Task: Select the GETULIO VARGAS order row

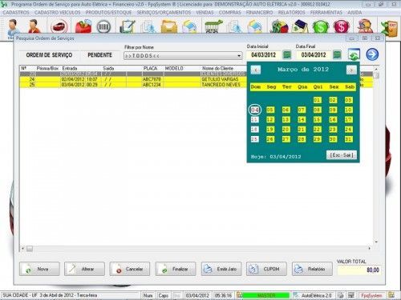Action: [x=196, y=79]
